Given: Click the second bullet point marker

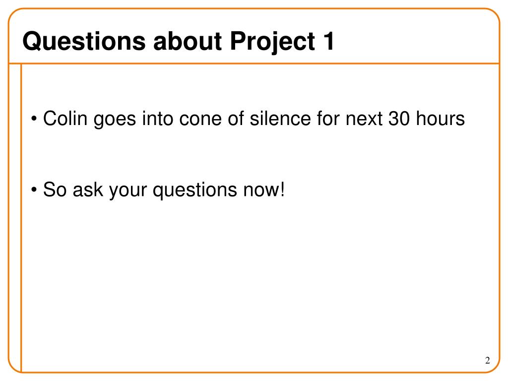Looking at the screenshot, I should point(34,190).
